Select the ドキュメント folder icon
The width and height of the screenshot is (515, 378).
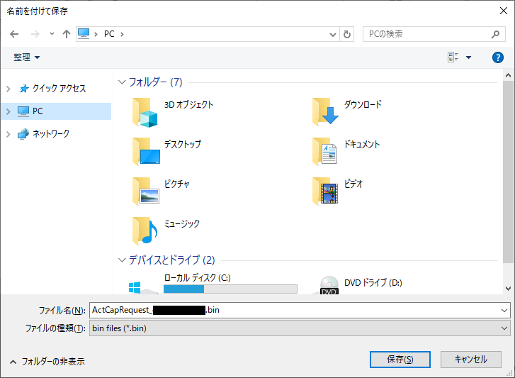[x=326, y=152]
